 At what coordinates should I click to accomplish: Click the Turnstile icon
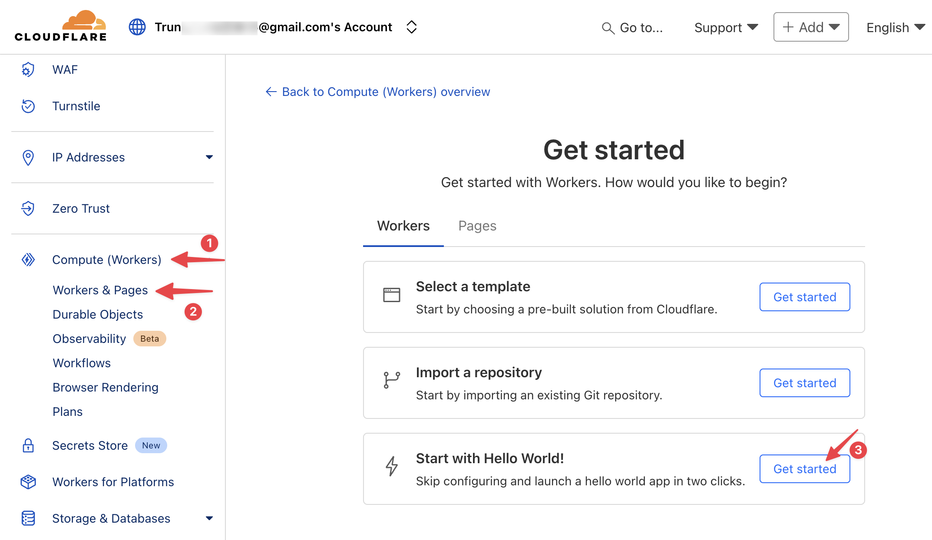(28, 106)
